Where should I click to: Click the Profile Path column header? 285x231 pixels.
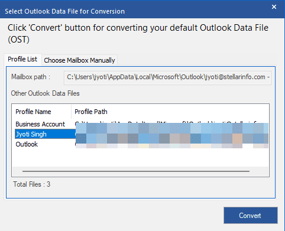pos(170,112)
